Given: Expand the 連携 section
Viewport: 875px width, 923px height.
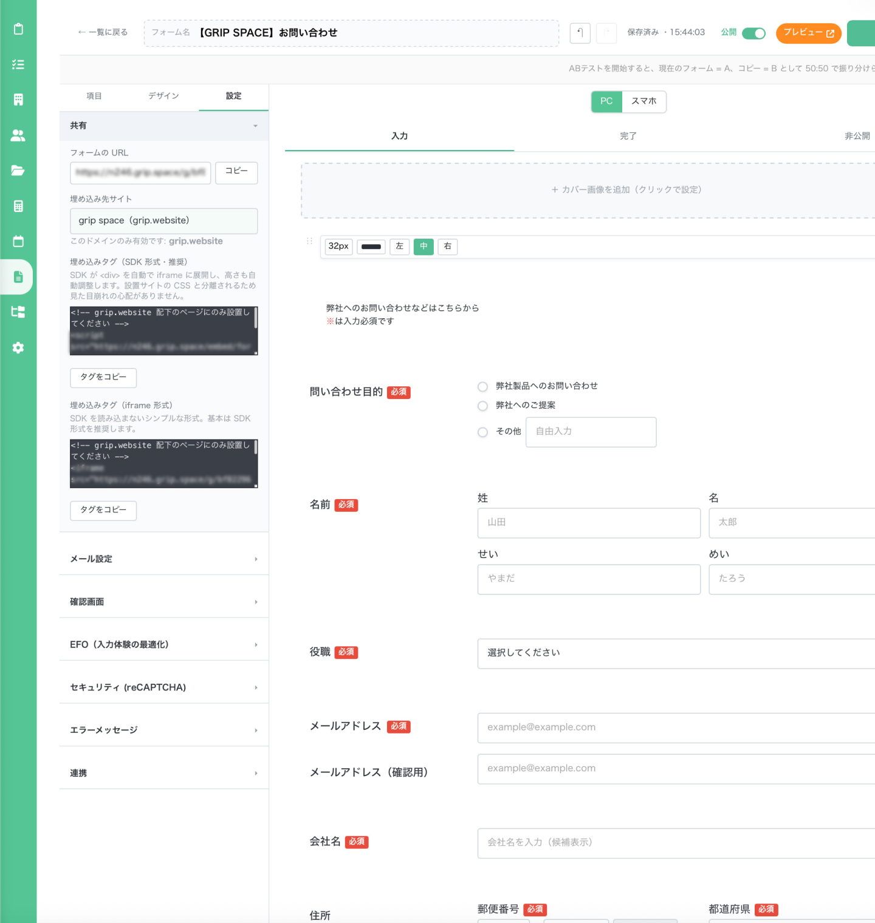Looking at the screenshot, I should click(x=164, y=773).
